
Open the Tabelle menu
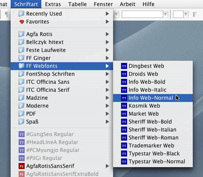(x=77, y=4)
